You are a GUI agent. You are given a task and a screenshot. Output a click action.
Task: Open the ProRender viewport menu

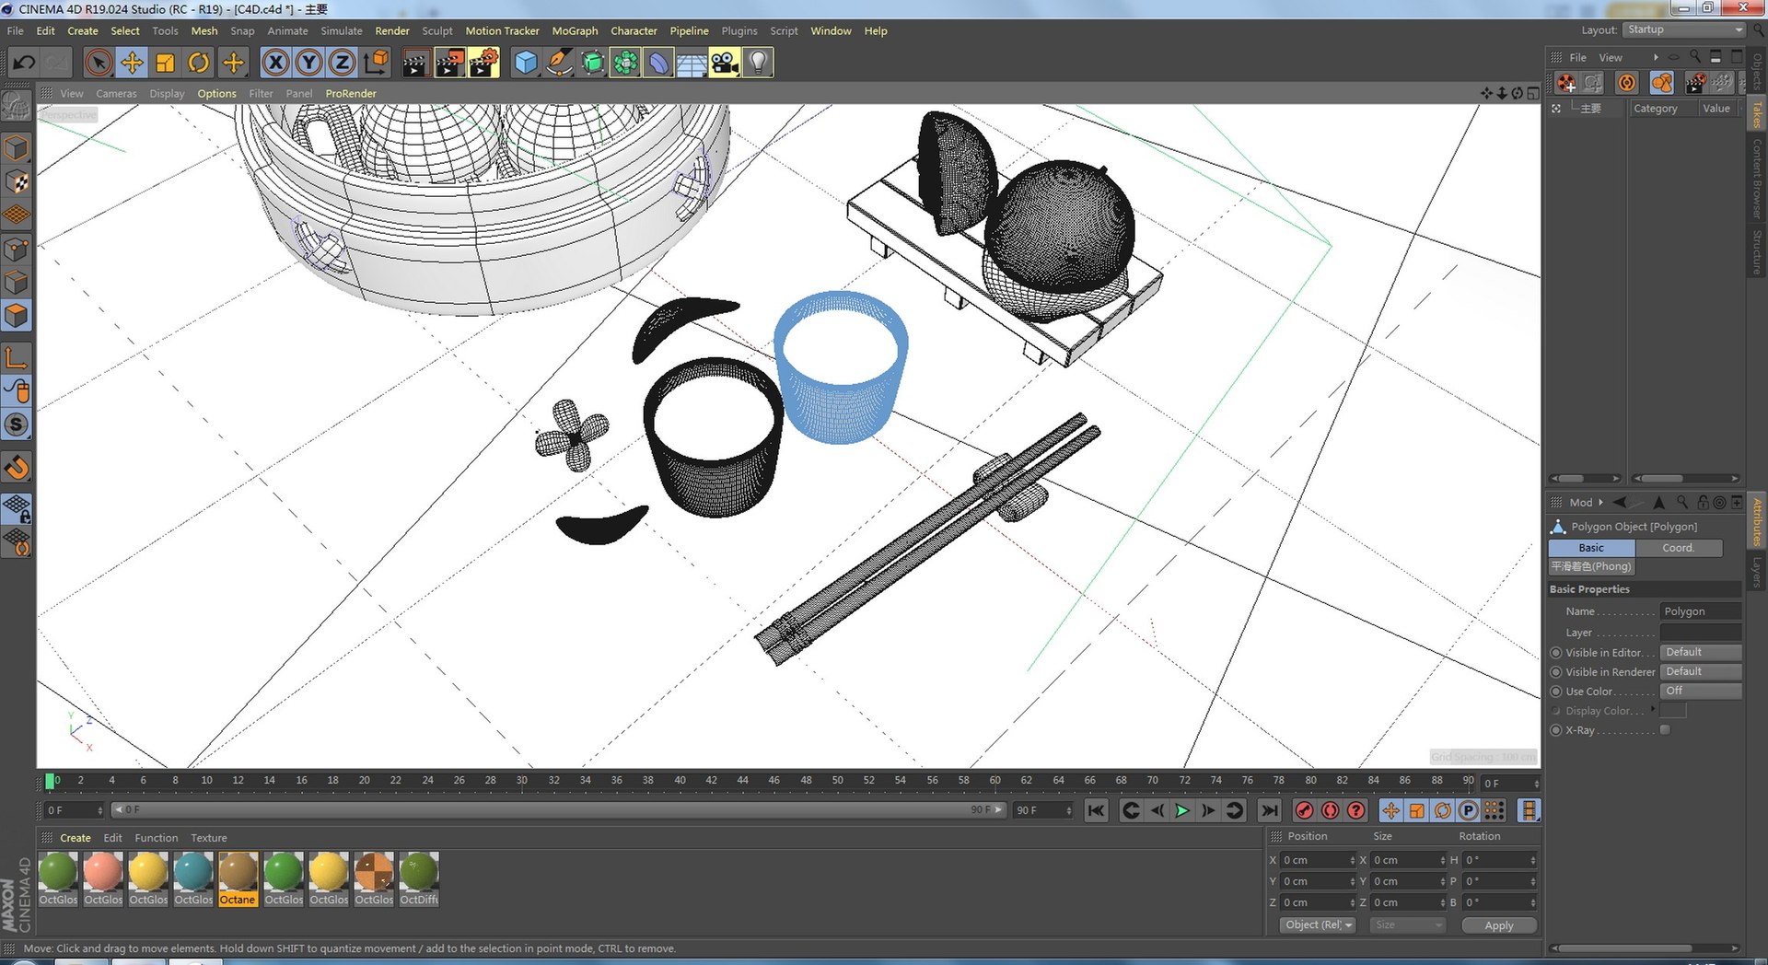[x=351, y=93]
